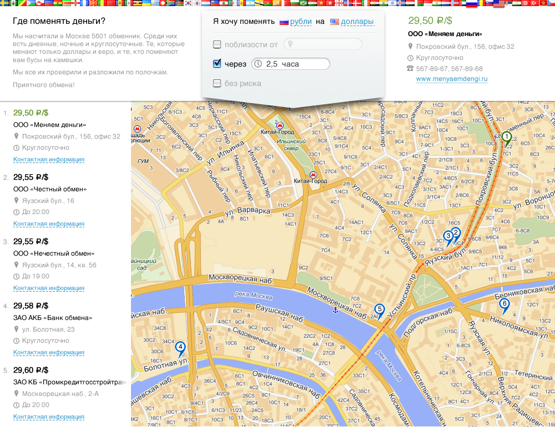
Task: Click map pin number 5 on Москворецкая наб.
Action: point(380,310)
